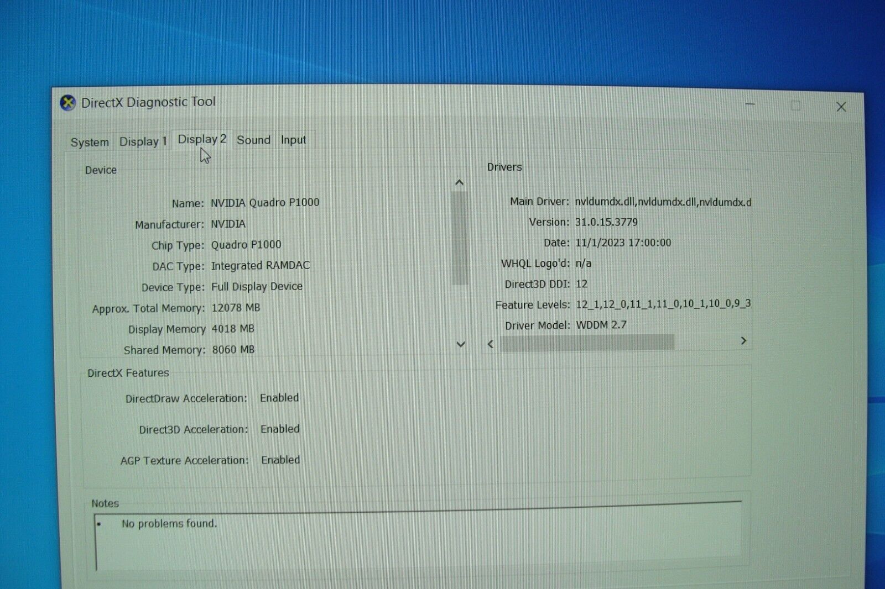Click the DirectDraw Acceleration Enabled value
This screenshot has width=885, height=589.
279,398
